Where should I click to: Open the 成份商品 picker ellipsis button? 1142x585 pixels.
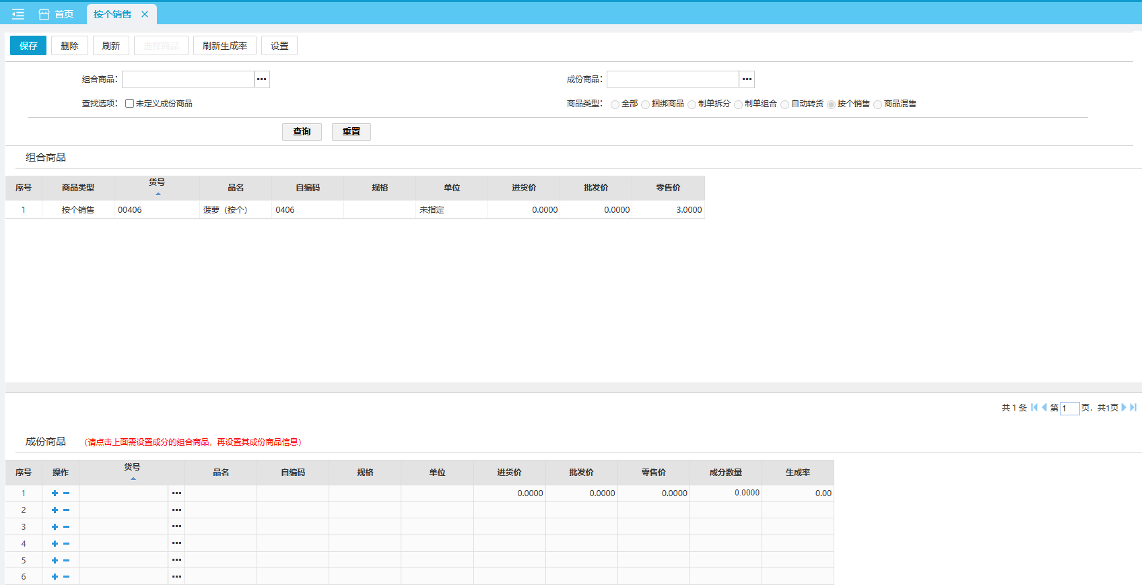(747, 79)
